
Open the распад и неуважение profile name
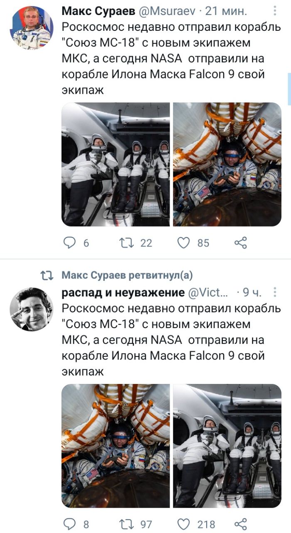[123, 293]
